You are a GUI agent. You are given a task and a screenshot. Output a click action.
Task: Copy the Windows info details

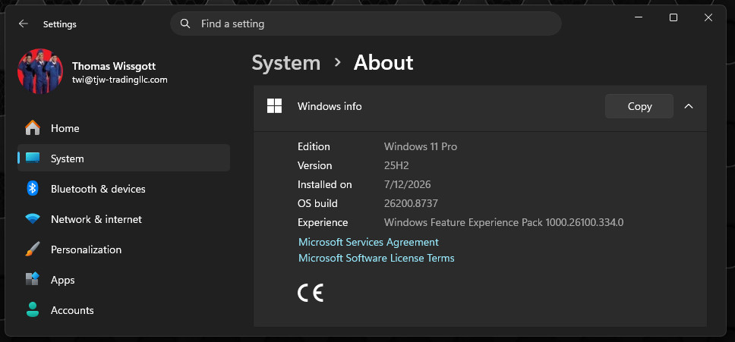coord(639,106)
